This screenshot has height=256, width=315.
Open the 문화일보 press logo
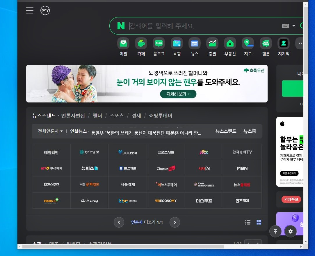89,185
